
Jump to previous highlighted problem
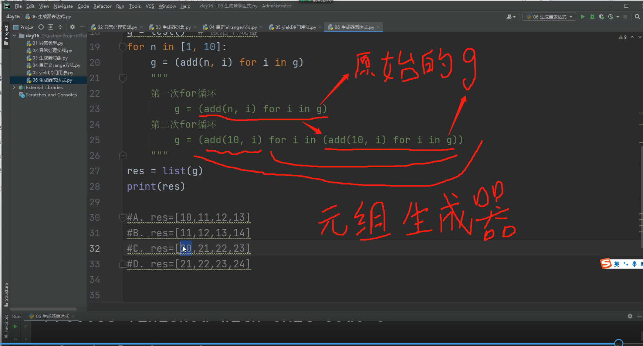[x=632, y=37]
